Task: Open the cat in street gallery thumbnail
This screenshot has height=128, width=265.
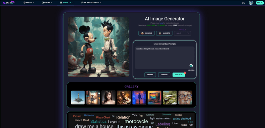Action: coord(93,97)
